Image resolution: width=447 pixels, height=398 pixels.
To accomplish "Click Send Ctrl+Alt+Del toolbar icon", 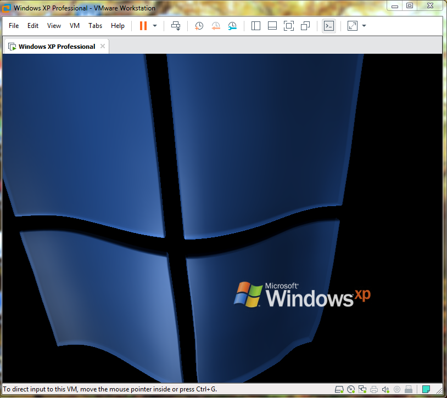I will [x=176, y=26].
